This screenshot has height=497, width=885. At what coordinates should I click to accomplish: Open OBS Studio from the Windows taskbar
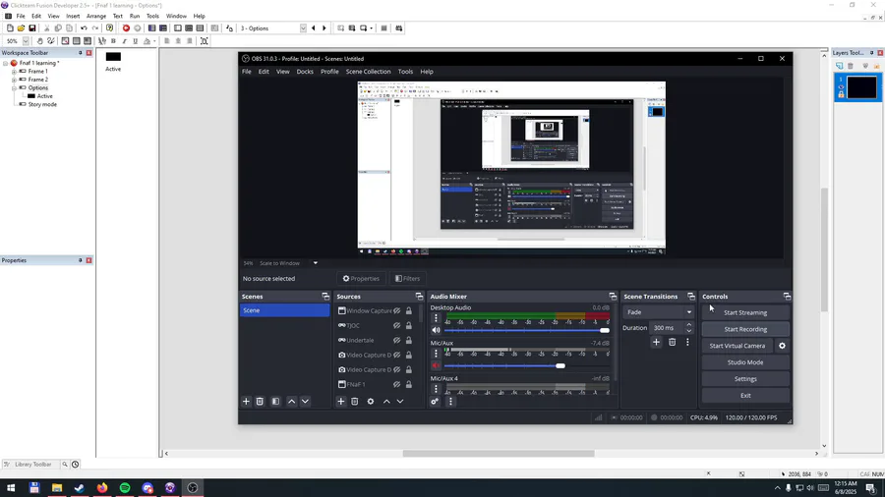[193, 488]
